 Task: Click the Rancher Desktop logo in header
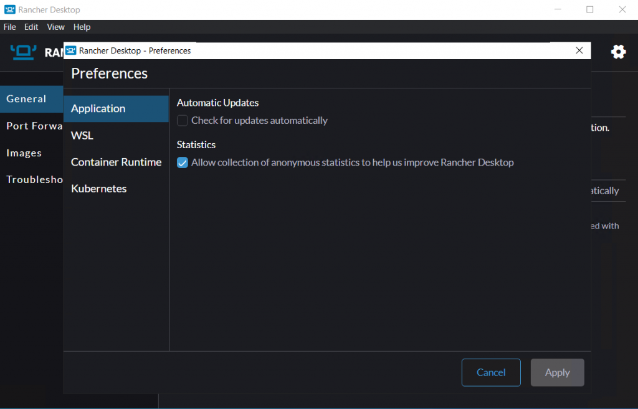tap(24, 52)
